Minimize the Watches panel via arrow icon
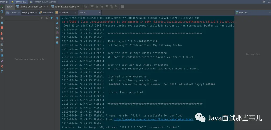271x130 pixels. point(270,12)
